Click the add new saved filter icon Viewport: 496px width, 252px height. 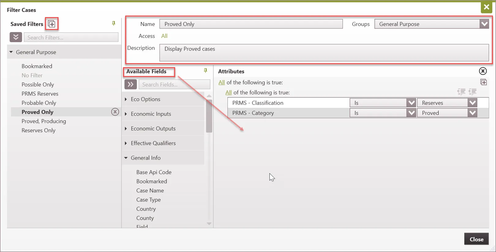point(52,24)
